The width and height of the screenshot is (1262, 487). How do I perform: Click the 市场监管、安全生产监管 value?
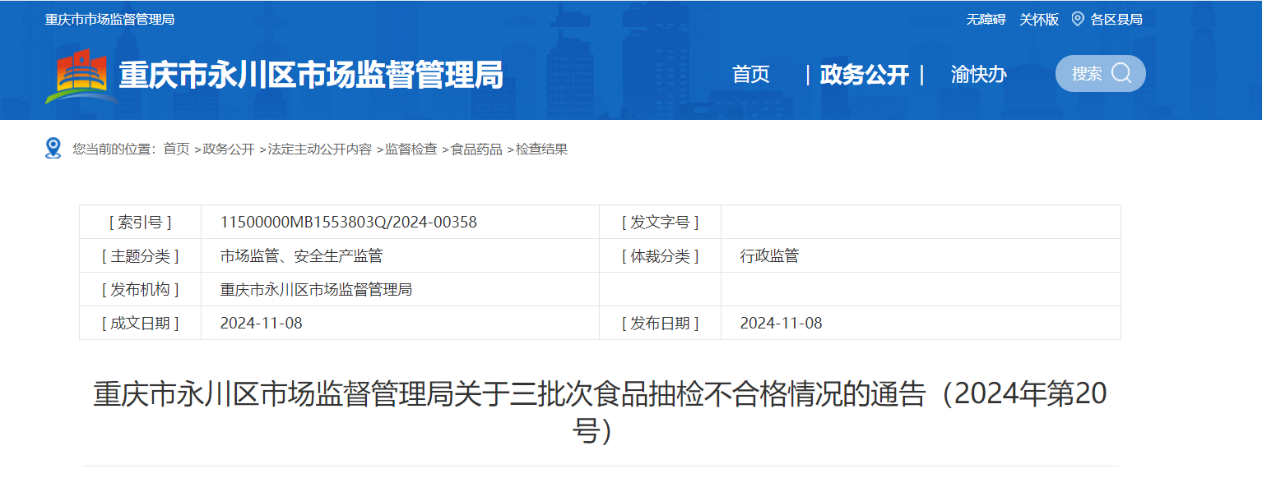pos(301,255)
